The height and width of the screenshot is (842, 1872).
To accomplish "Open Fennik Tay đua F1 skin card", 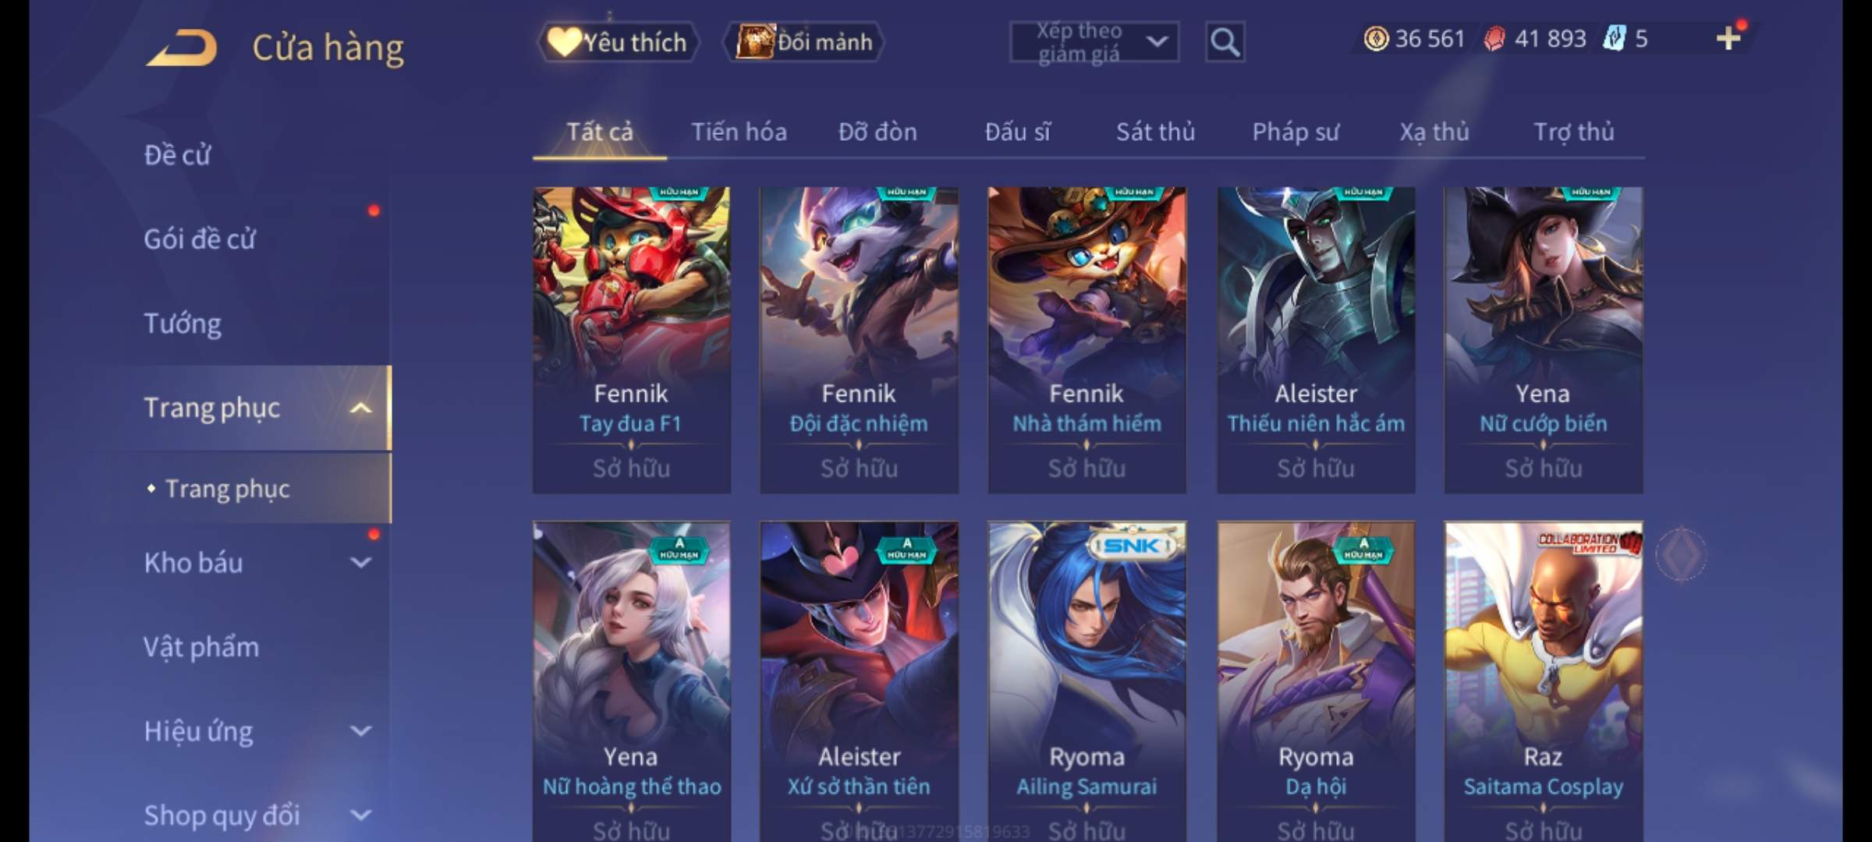I will (x=632, y=340).
